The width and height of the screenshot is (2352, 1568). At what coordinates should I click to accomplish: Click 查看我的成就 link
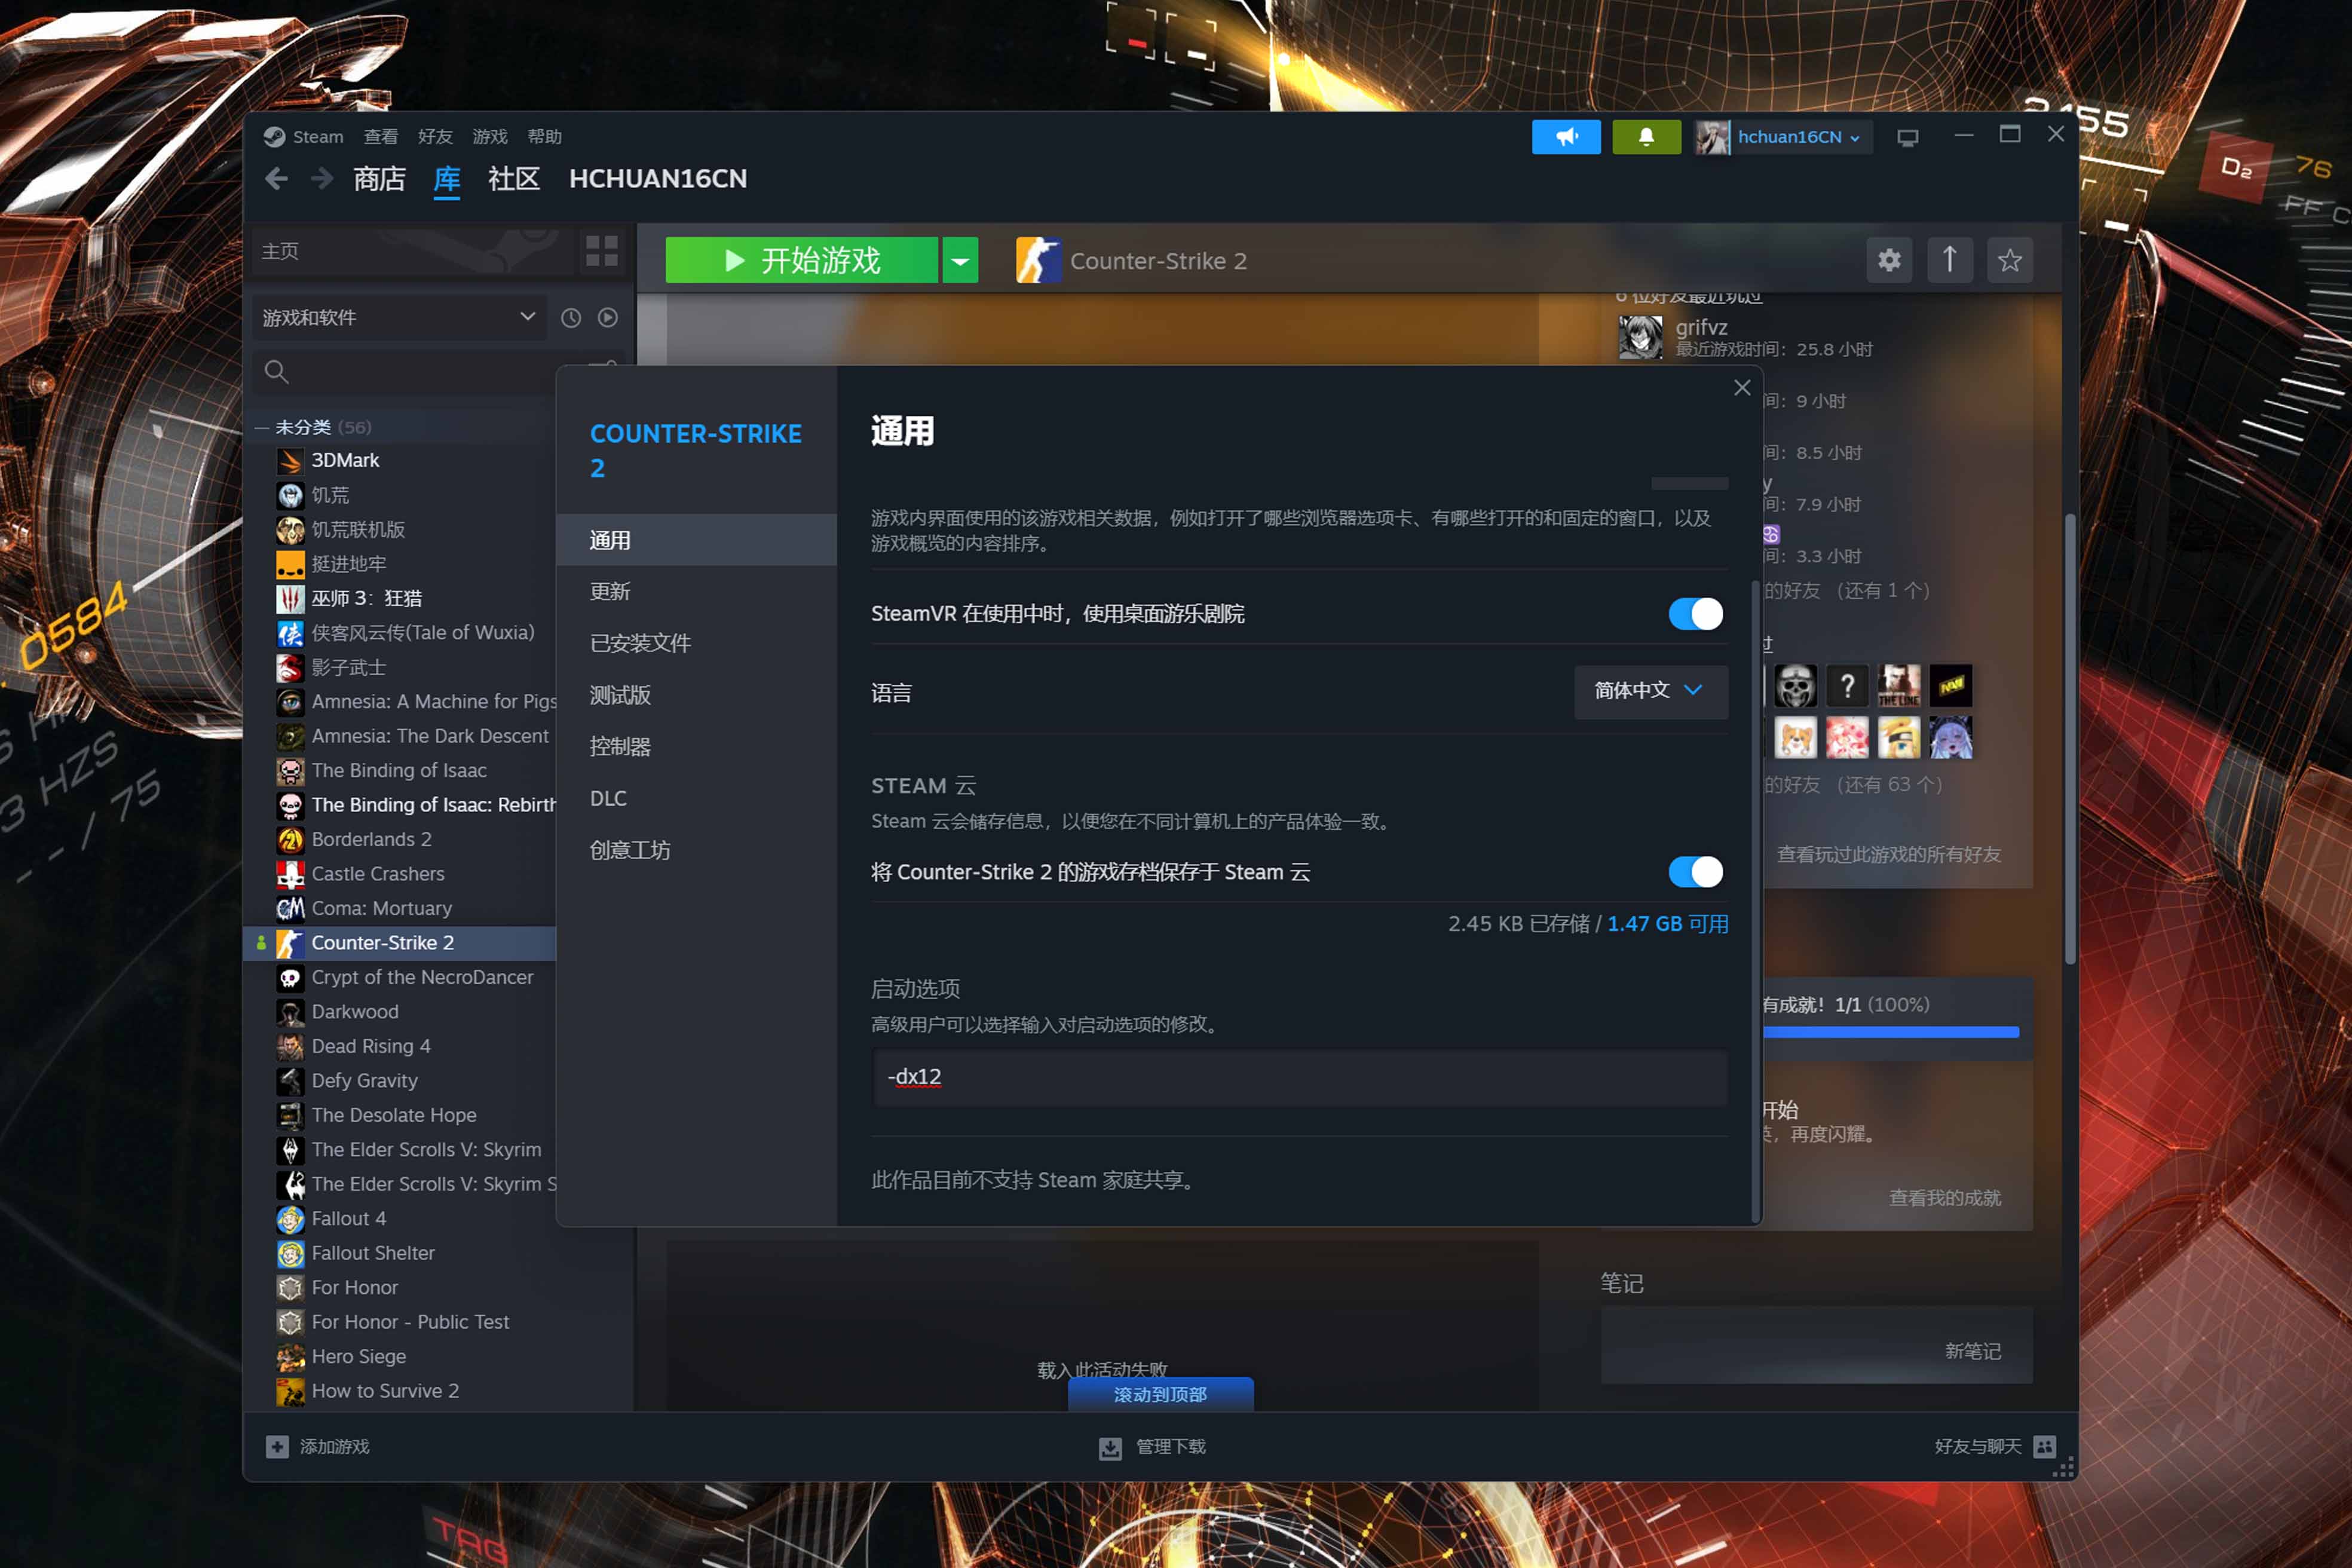[x=1944, y=1198]
